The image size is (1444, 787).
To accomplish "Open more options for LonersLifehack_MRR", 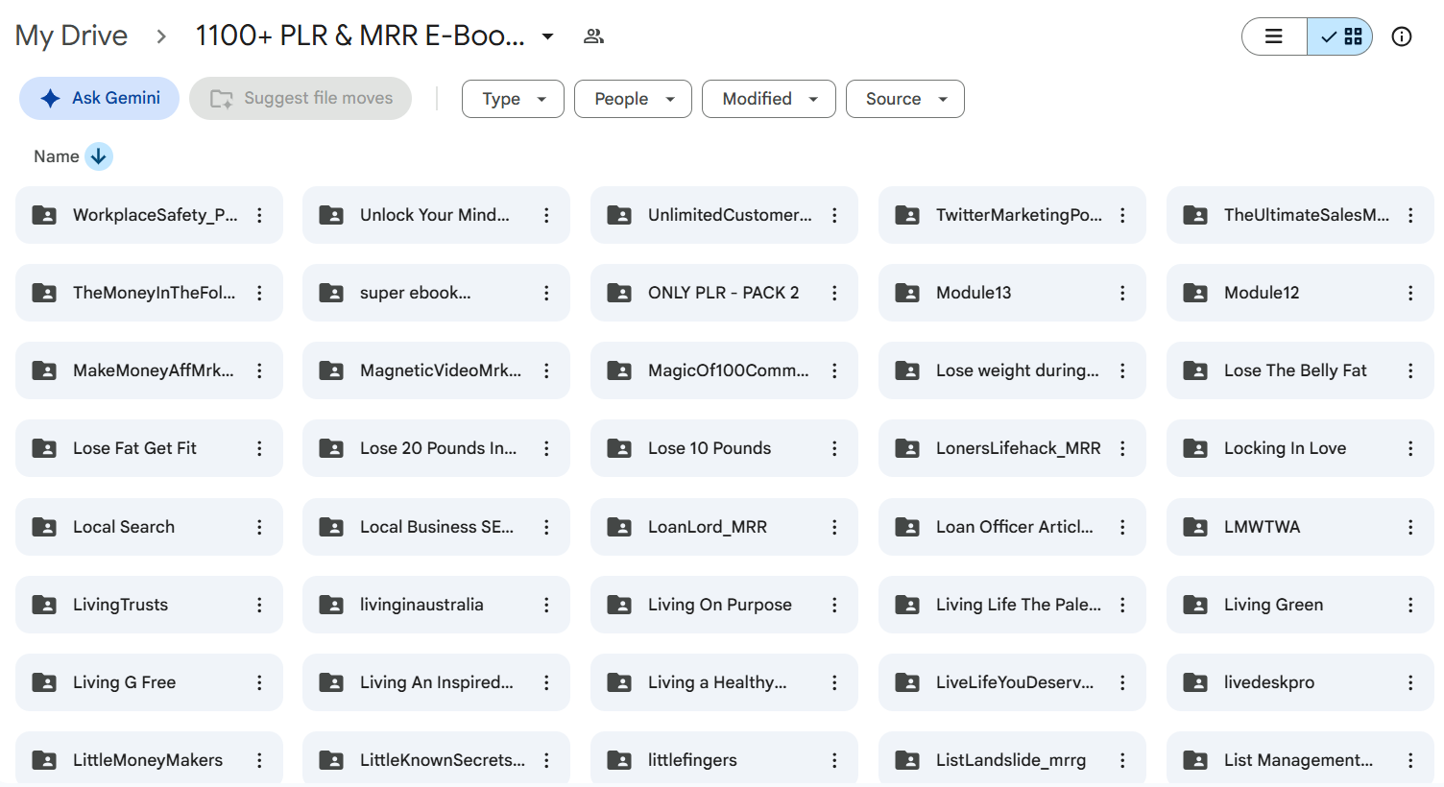I will click(1122, 448).
